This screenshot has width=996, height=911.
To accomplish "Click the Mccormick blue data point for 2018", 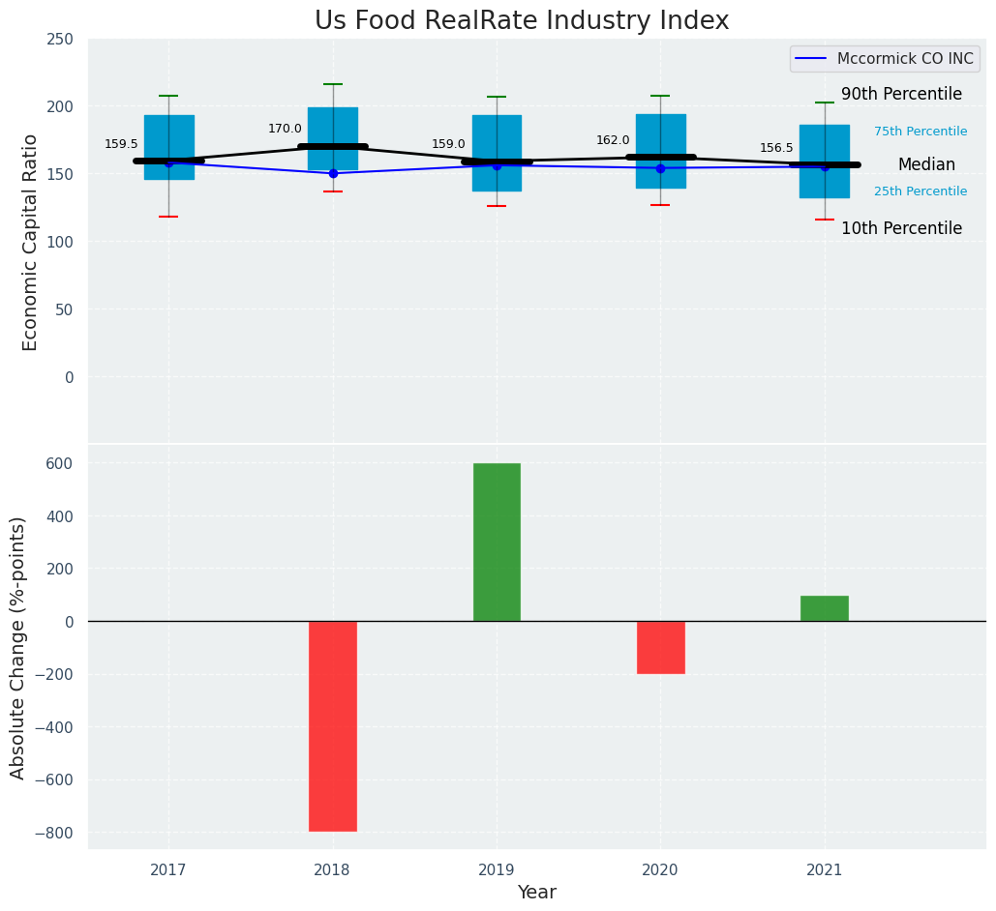I will 333,173.
